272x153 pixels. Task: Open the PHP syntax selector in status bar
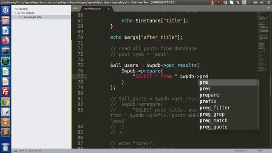[260, 150]
